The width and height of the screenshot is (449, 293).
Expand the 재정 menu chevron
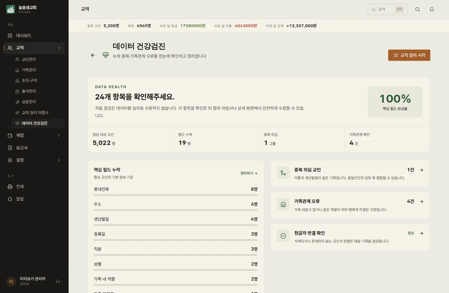[x=59, y=136]
